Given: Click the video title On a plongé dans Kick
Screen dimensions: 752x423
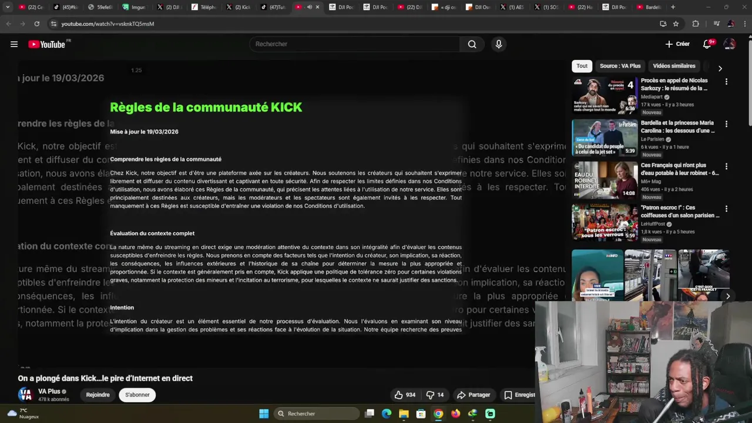Looking at the screenshot, I should (105, 378).
